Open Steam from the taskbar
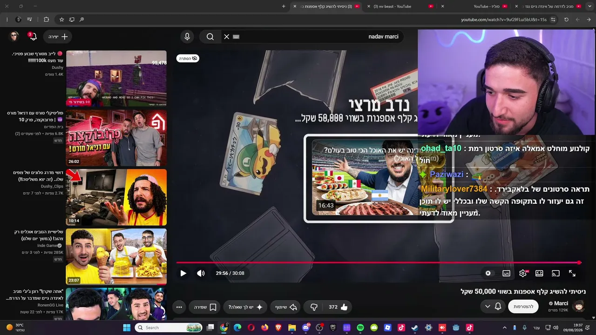The width and height of the screenshot is (596, 335). 415,328
